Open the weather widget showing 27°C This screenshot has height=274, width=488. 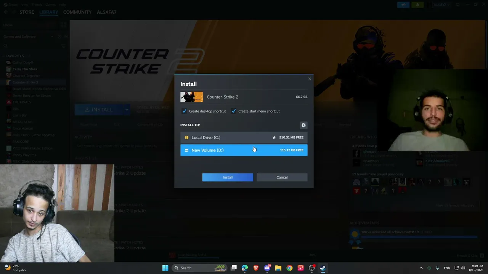coord(15,268)
